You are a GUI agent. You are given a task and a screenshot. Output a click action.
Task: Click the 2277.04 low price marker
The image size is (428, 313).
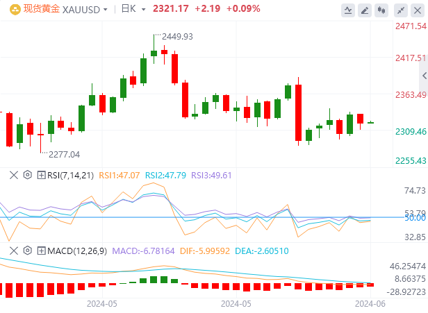(x=64, y=154)
